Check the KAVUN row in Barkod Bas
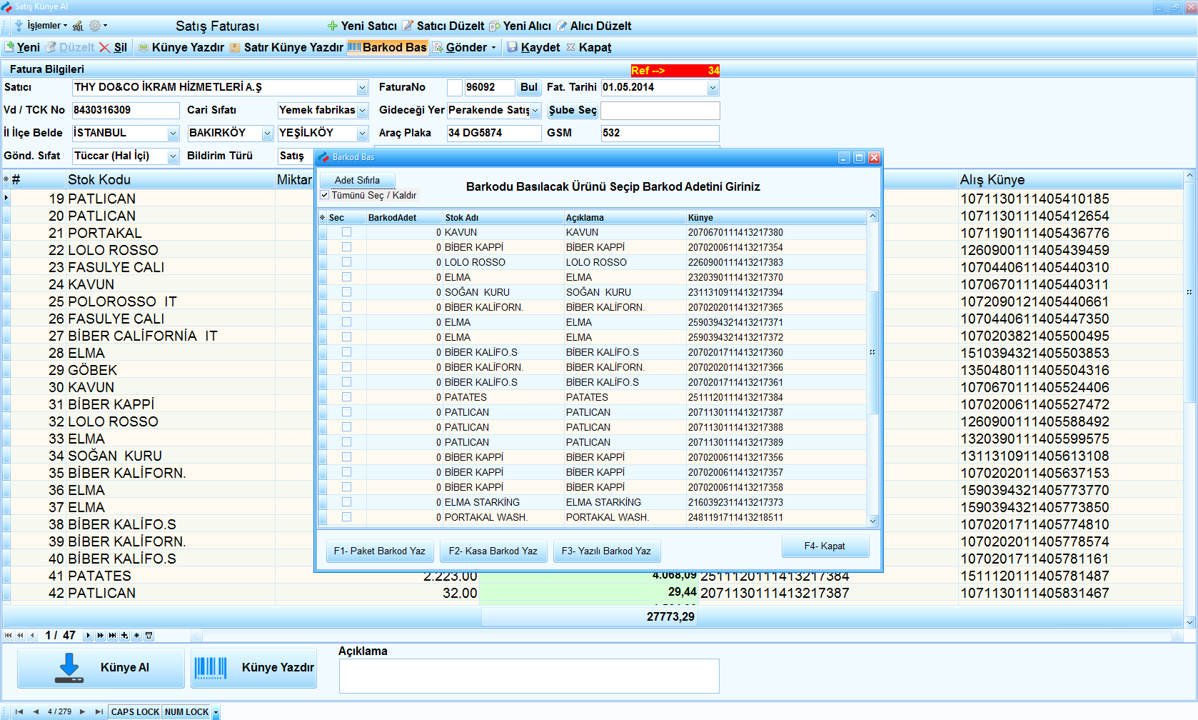 [346, 231]
